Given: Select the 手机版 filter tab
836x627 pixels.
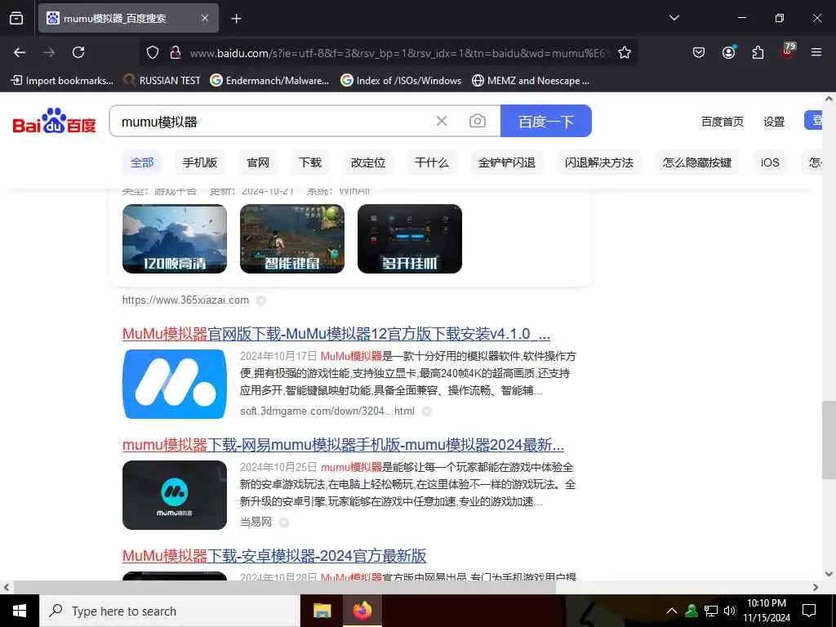Looking at the screenshot, I should click(x=200, y=162).
